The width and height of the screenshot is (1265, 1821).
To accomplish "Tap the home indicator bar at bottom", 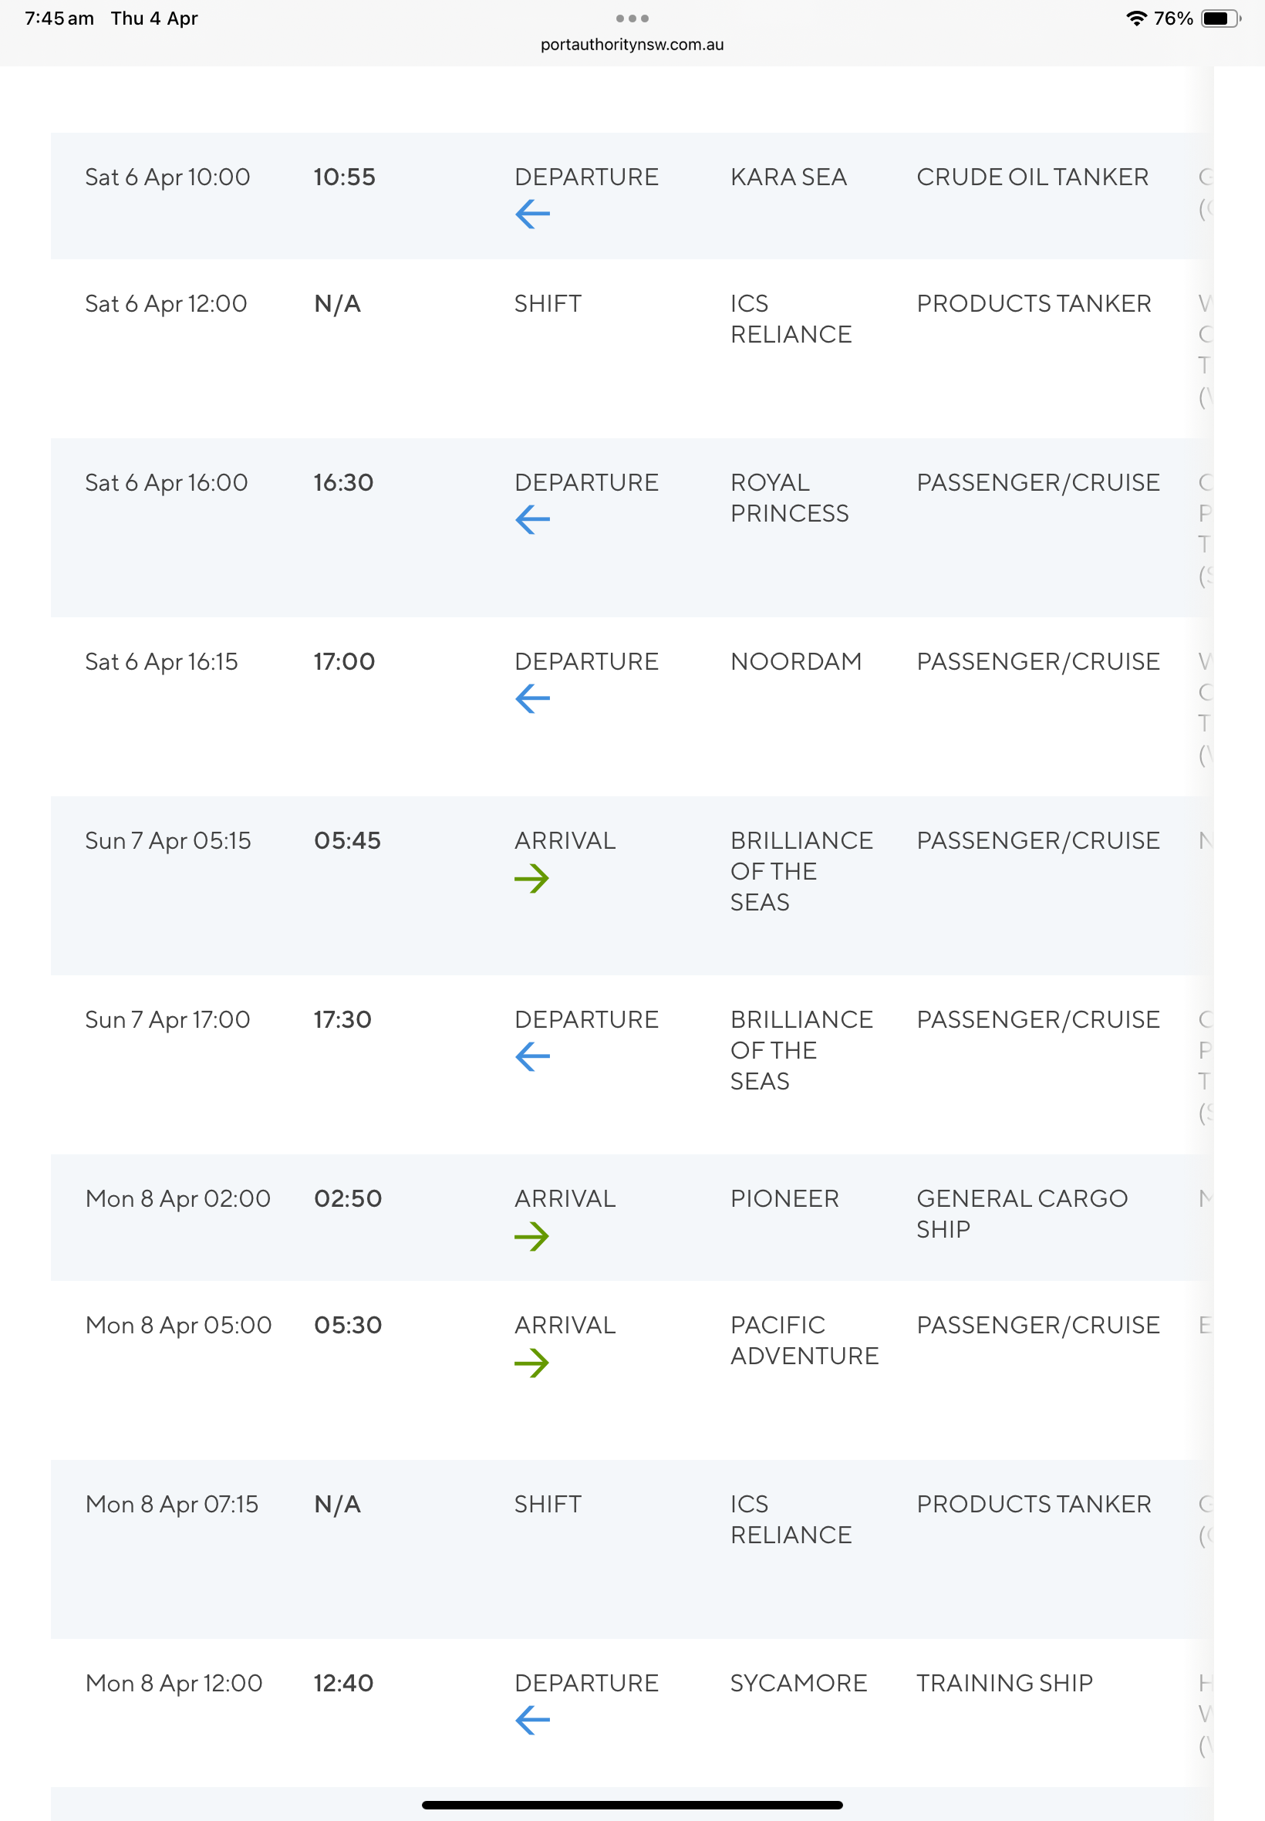I will (x=632, y=1805).
